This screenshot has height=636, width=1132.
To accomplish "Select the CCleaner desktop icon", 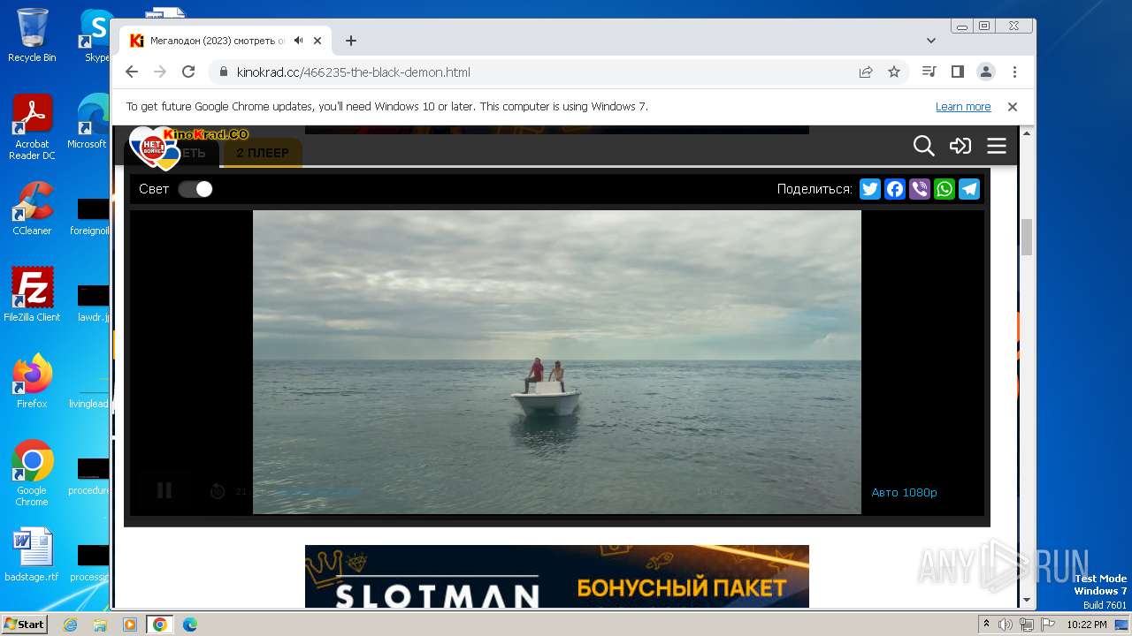I will [32, 209].
